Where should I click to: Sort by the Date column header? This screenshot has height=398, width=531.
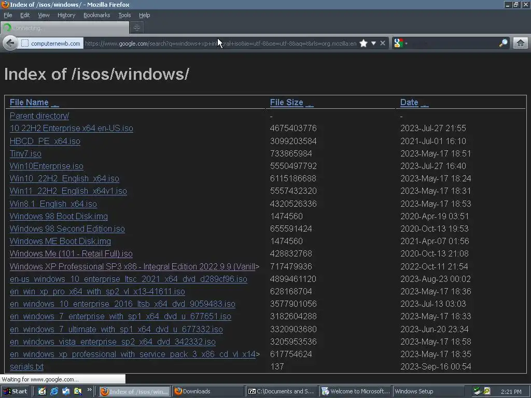coord(409,102)
